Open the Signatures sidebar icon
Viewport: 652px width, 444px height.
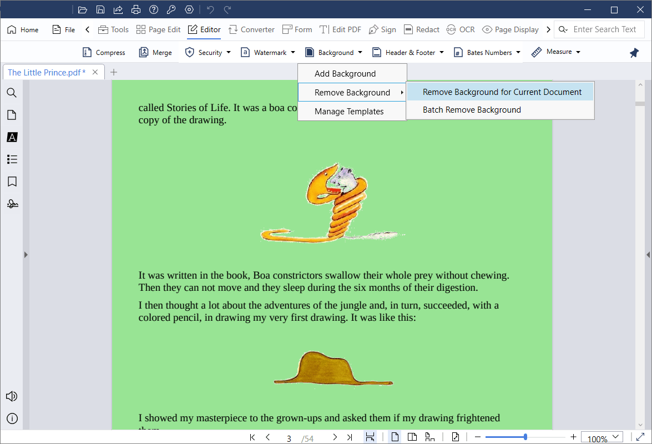click(12, 204)
